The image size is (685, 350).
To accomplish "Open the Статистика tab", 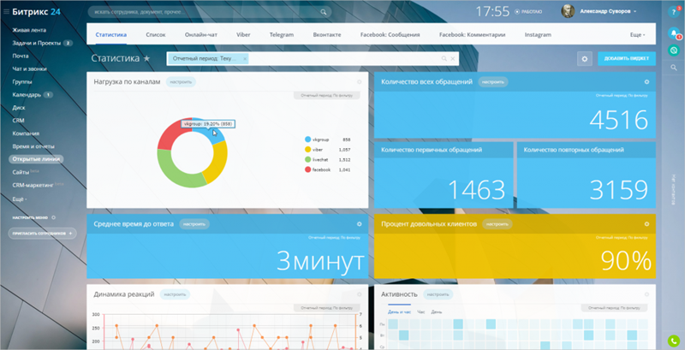I will tap(111, 34).
